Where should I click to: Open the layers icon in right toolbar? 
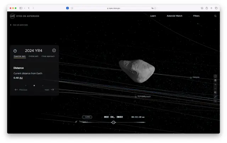[215, 80]
